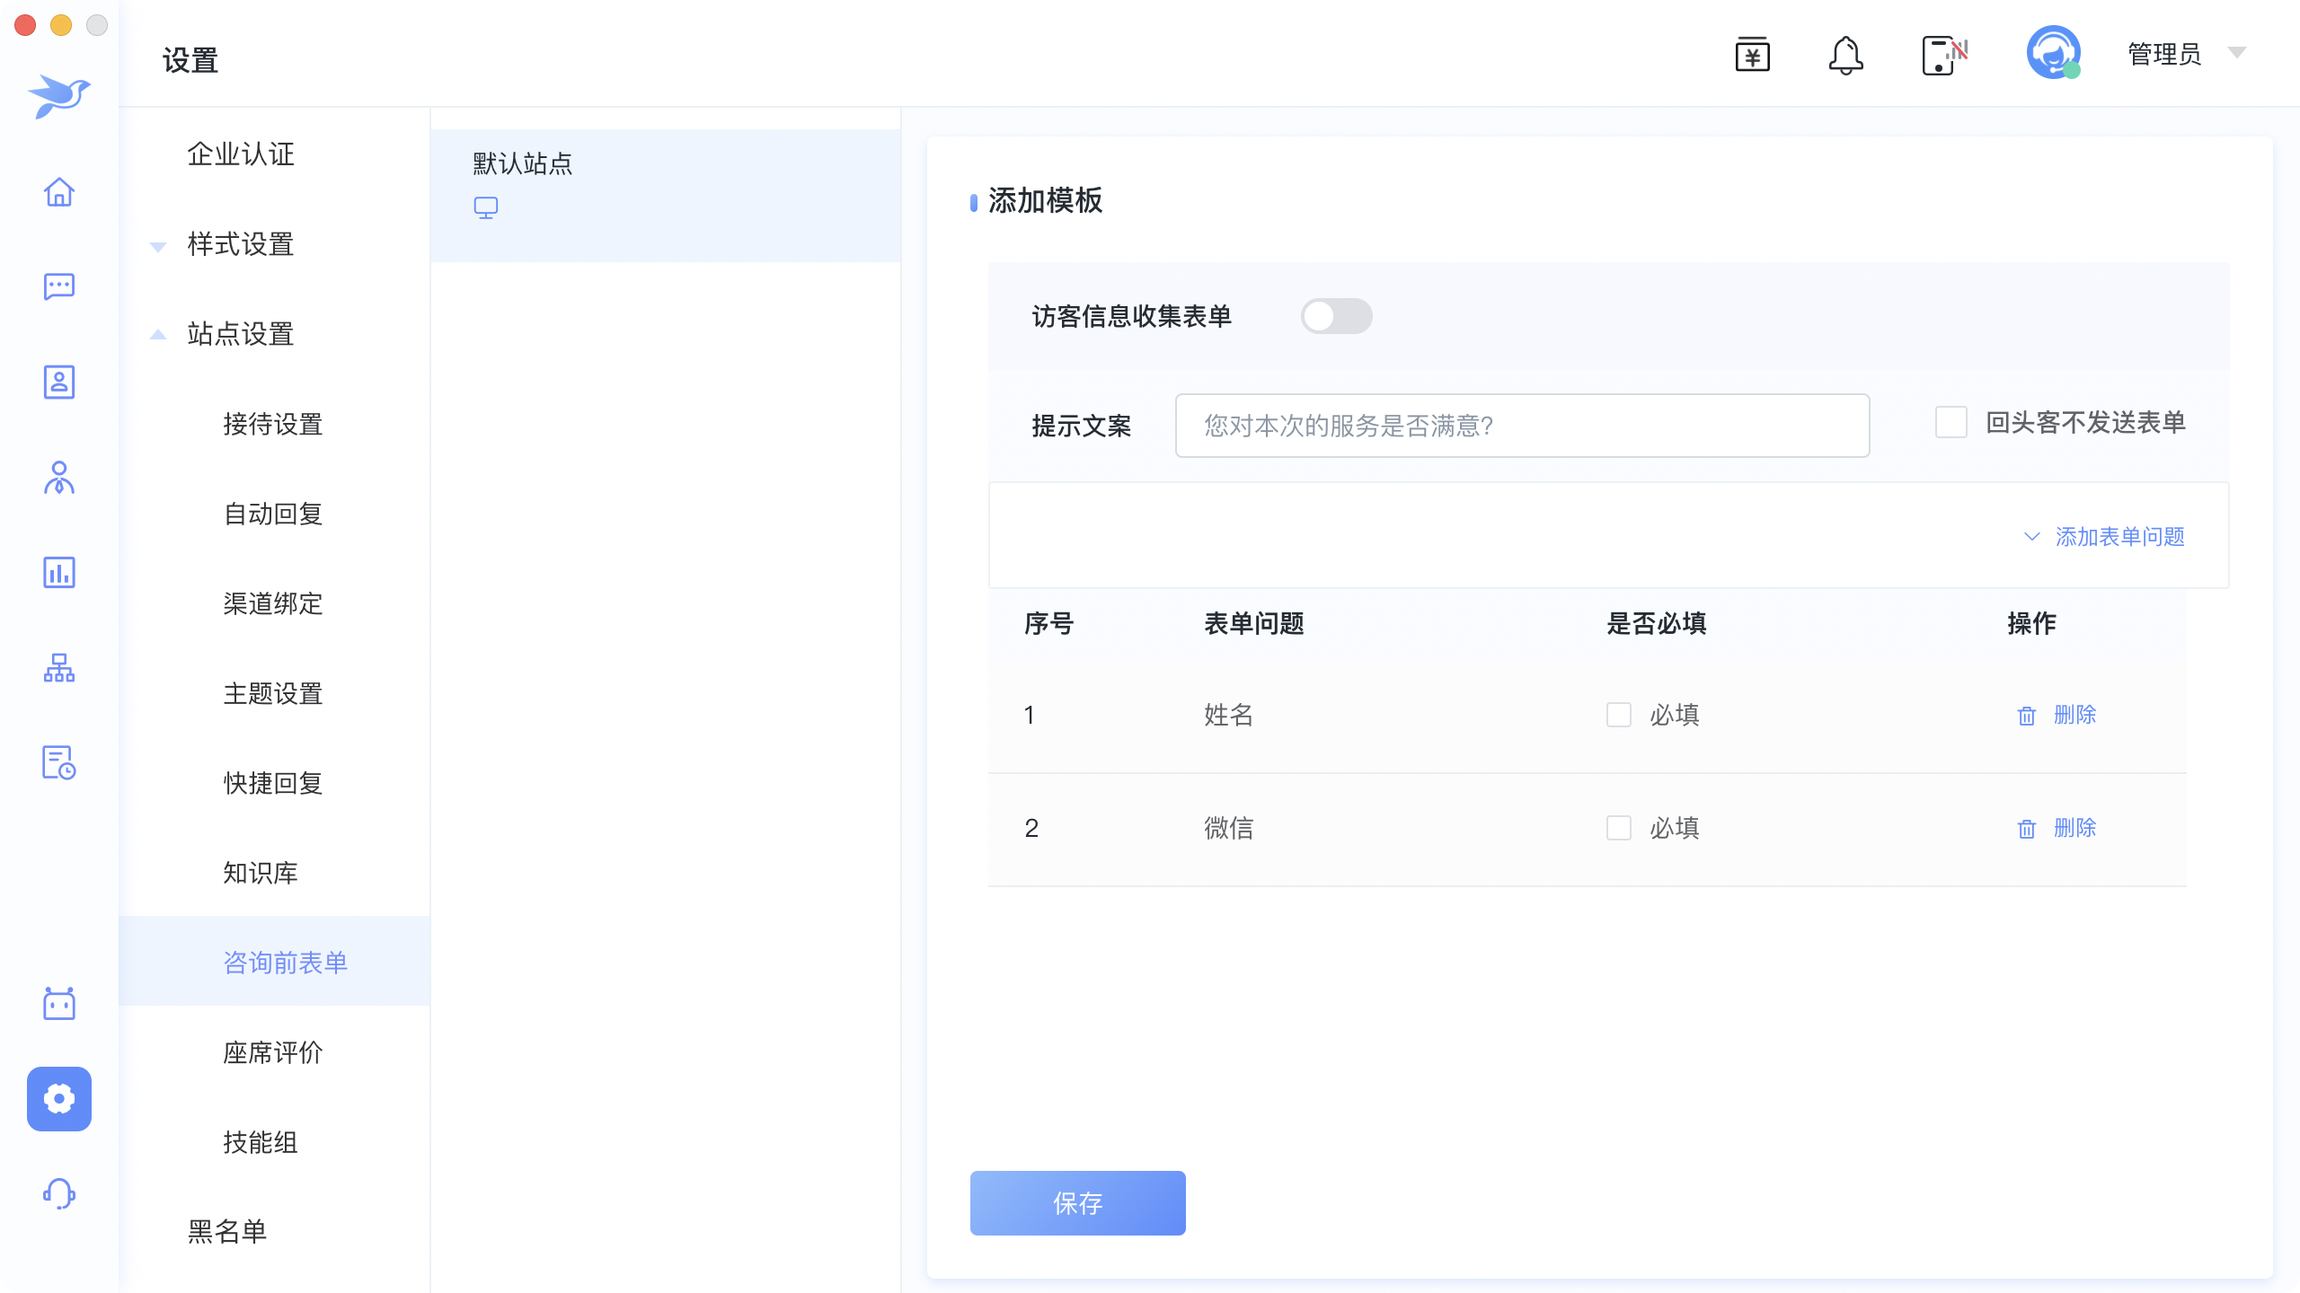Open the chat messages sidebar icon

pyautogui.click(x=59, y=286)
